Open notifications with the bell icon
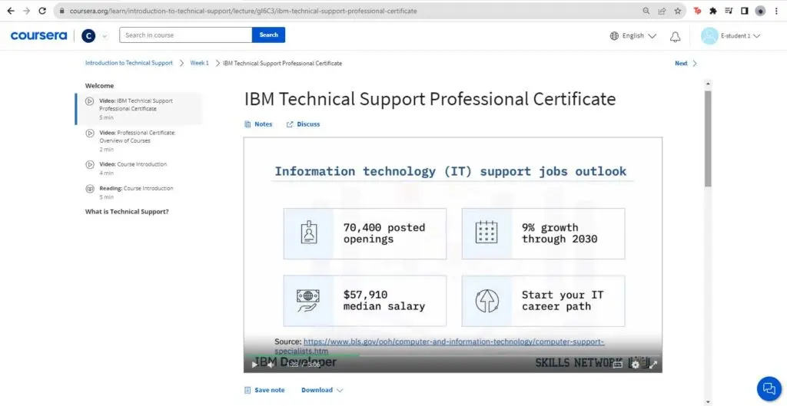This screenshot has height=406, width=787. click(x=676, y=36)
